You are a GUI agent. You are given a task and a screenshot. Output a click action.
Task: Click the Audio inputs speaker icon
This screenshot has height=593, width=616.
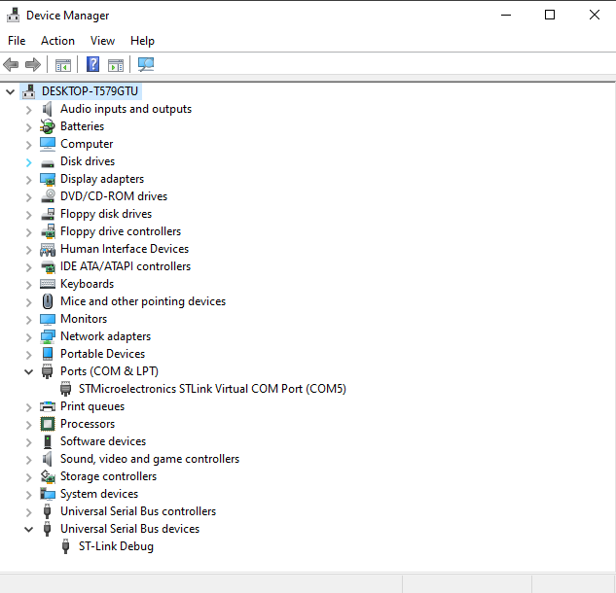coord(47,109)
